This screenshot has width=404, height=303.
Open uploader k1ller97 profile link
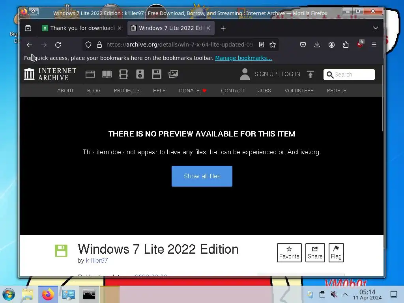click(97, 260)
